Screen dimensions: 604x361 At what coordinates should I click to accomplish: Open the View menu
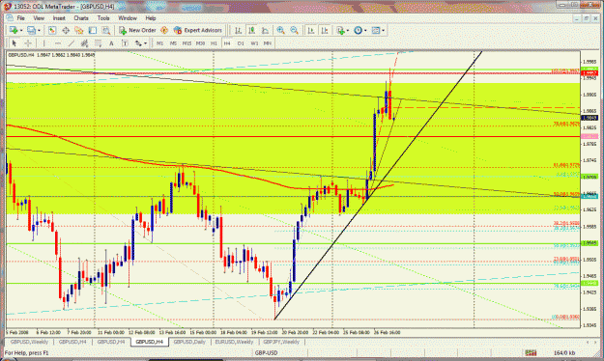pyautogui.click(x=39, y=18)
